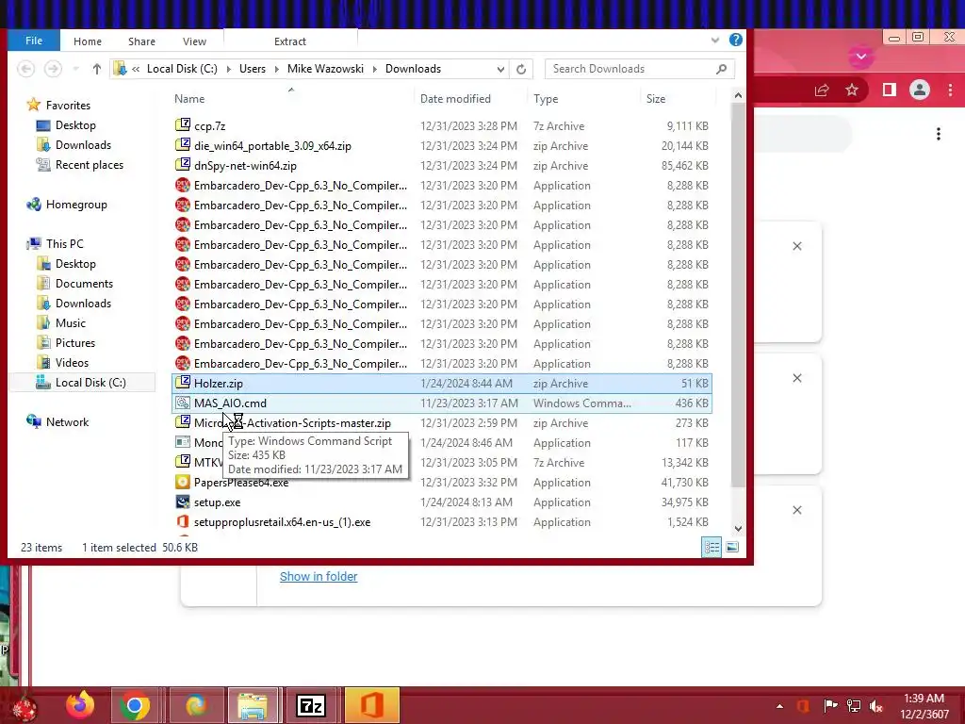Open the Extract ribbon tab
This screenshot has height=724, width=965.
tap(290, 41)
